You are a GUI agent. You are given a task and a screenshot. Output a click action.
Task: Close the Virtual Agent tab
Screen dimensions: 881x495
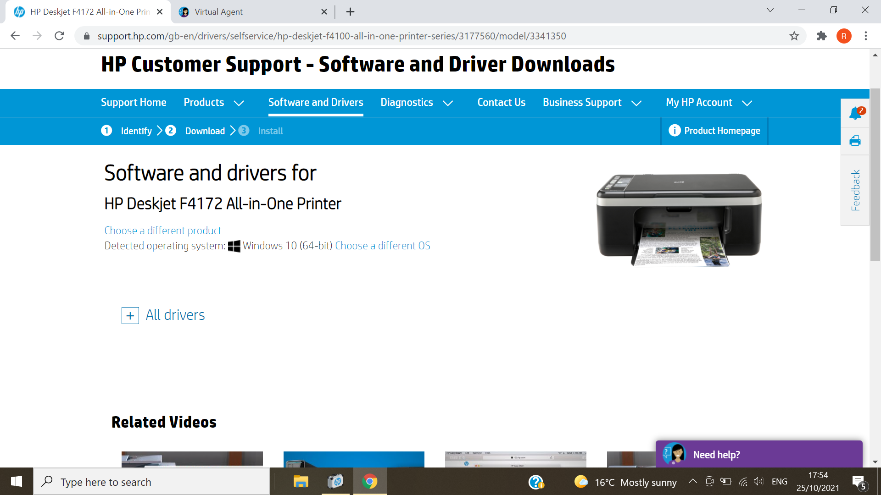324,11
